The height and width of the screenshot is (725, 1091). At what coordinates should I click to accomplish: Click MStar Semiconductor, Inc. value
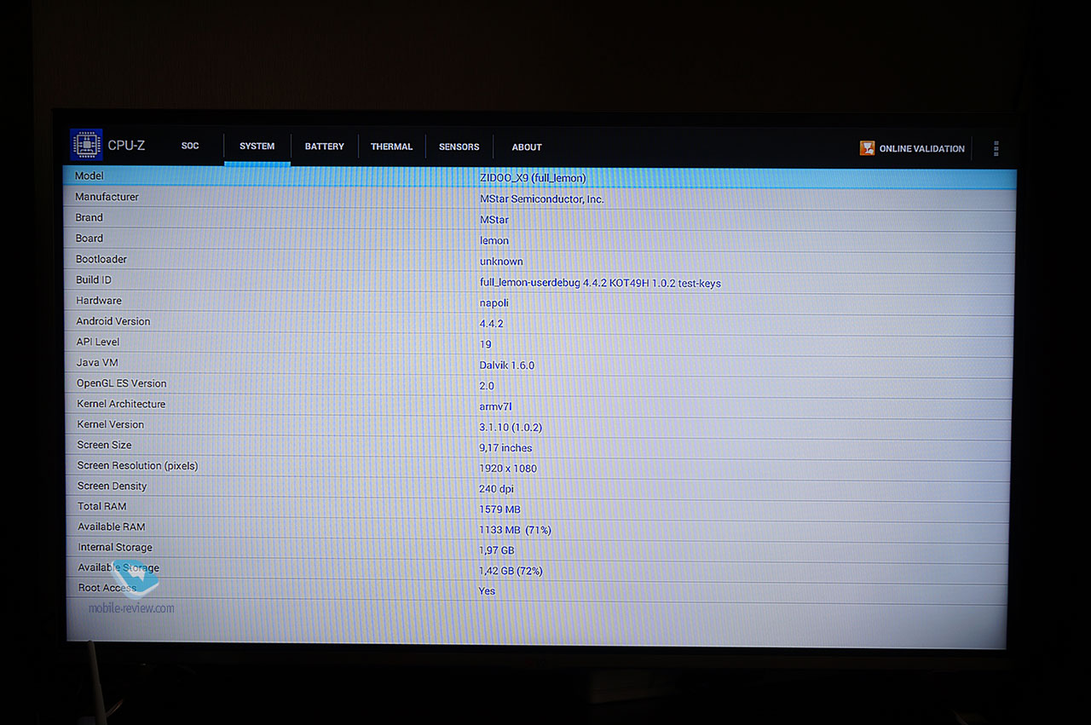(542, 199)
